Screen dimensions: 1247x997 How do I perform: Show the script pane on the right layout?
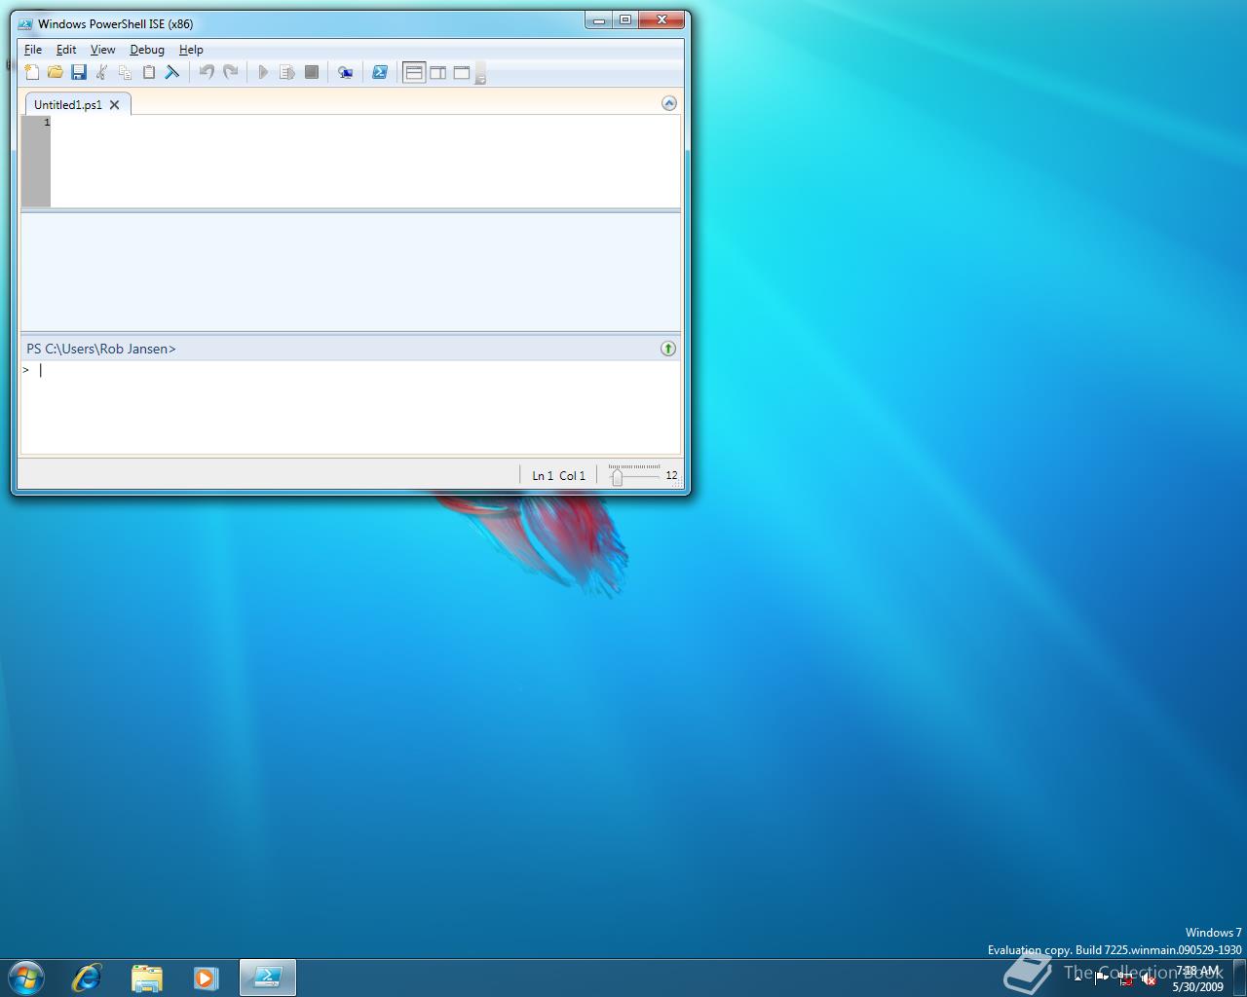(x=438, y=72)
